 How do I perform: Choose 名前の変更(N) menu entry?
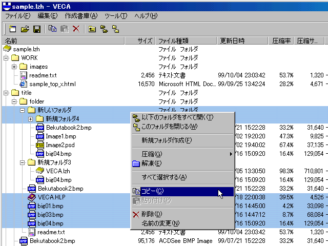pyautogui.click(x=182, y=223)
